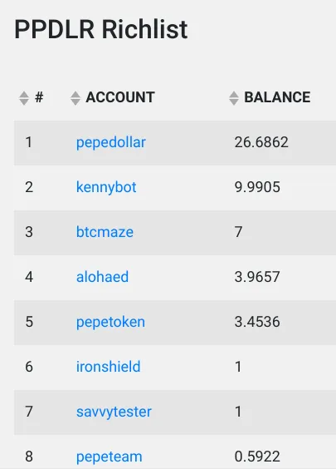
Task: Click the 3.4536 balance value
Action: coord(257,322)
